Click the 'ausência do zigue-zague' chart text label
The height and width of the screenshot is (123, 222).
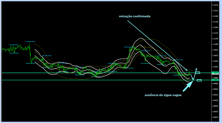[163, 95]
